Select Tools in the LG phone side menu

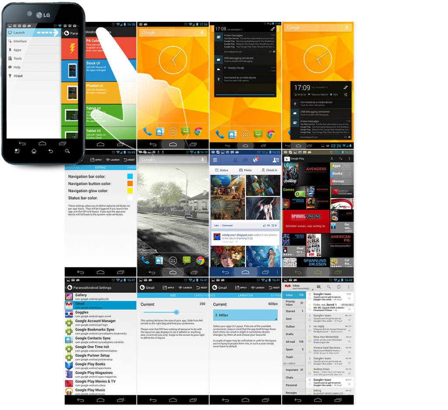[x=17, y=58]
